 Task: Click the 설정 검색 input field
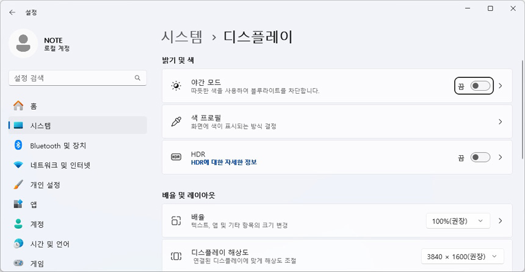(x=70, y=78)
